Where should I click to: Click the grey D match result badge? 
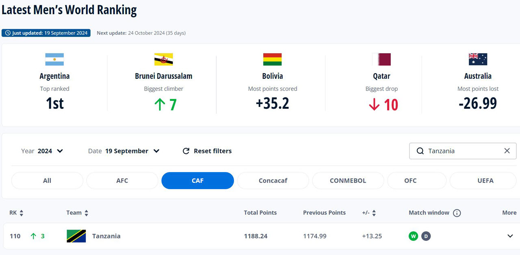coord(426,236)
